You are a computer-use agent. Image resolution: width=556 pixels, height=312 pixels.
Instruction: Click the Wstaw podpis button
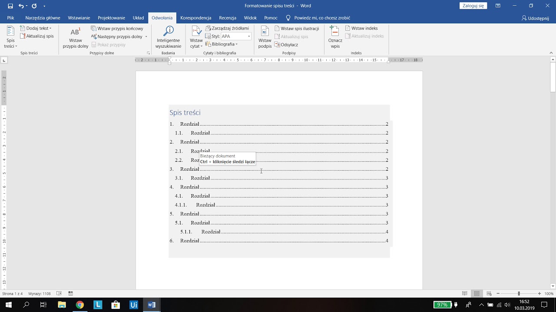(265, 37)
